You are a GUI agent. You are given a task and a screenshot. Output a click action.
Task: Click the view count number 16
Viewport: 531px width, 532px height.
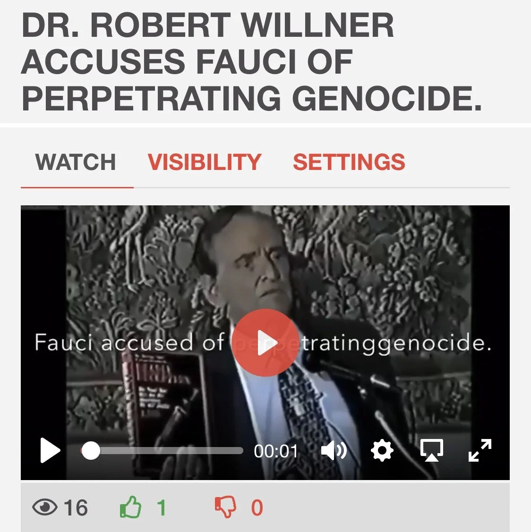point(76,507)
